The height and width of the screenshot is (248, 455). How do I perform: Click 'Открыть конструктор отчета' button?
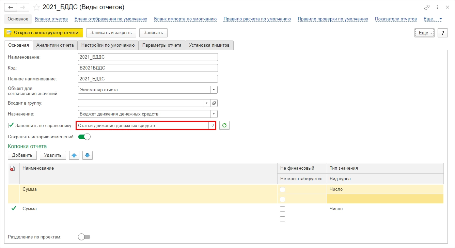(x=43, y=32)
